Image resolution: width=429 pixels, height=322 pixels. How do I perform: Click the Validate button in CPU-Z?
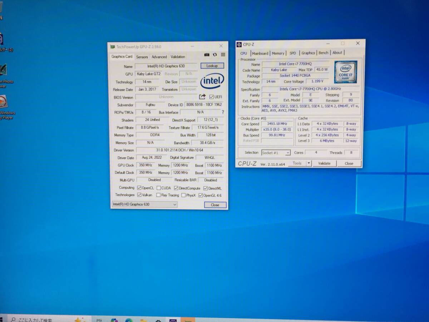pos(324,163)
